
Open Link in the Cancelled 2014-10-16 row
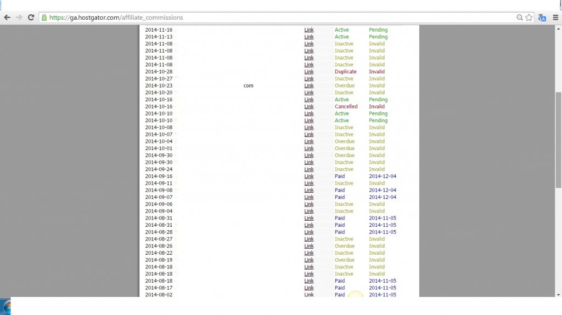309,107
